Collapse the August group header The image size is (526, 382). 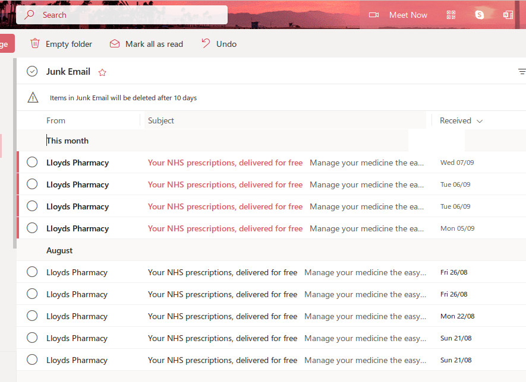tap(59, 250)
